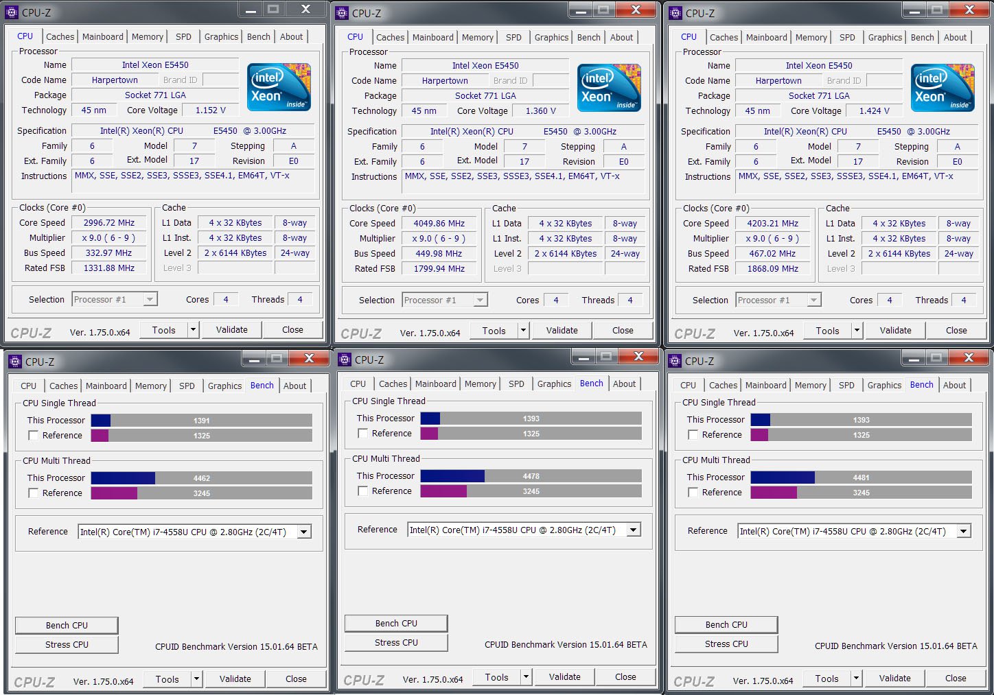Click Rated FSB field showing 1868.09 MHz
994x695 pixels.
[773, 269]
